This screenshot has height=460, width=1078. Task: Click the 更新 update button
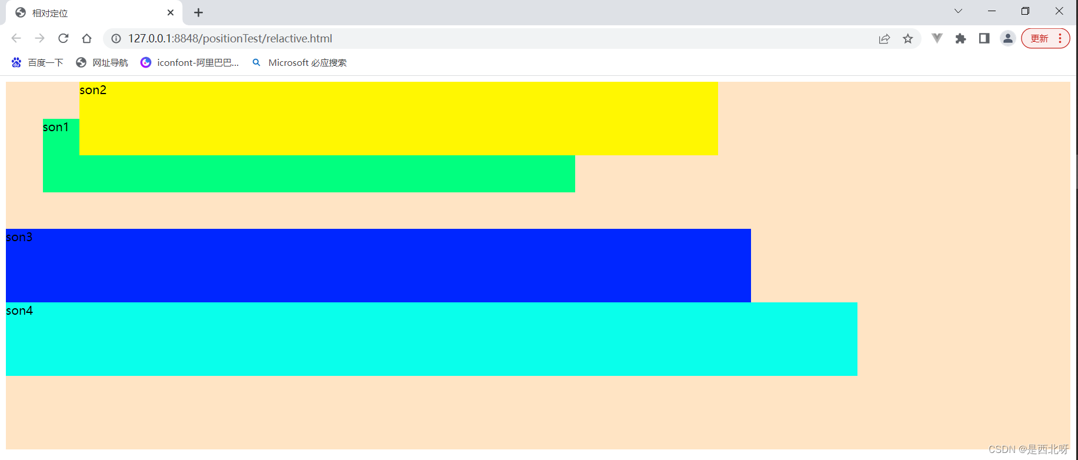(x=1039, y=38)
